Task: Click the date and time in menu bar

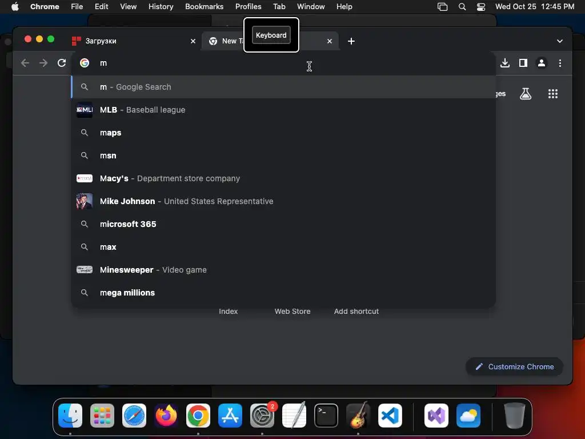Action: tap(534, 7)
